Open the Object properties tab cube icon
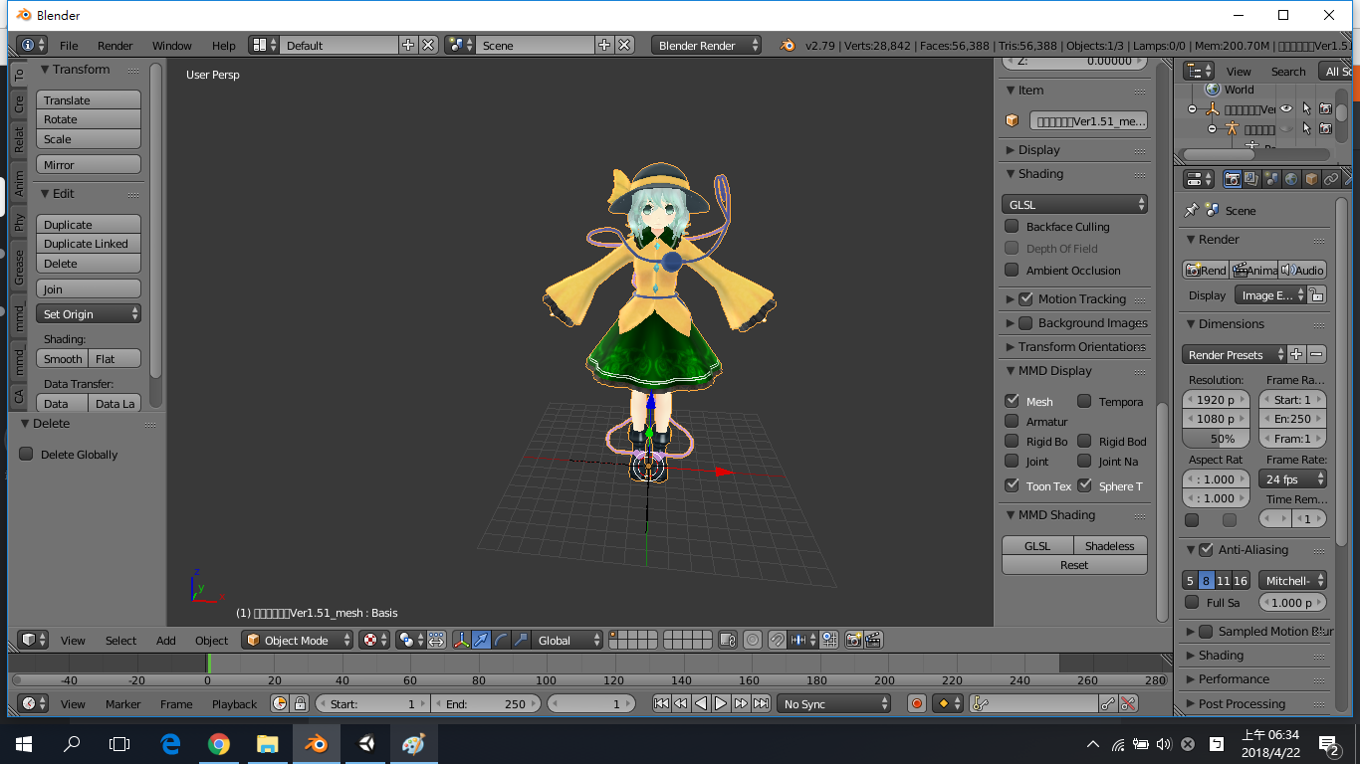This screenshot has width=1360, height=764. coord(1311,179)
